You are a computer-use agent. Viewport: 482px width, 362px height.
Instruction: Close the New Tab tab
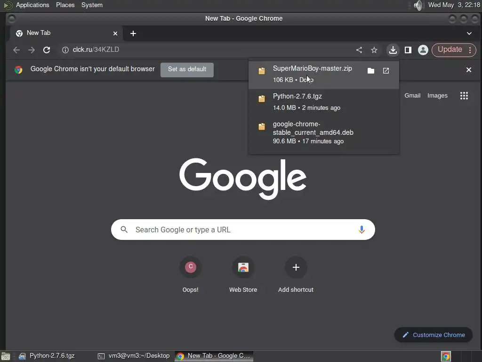(115, 33)
